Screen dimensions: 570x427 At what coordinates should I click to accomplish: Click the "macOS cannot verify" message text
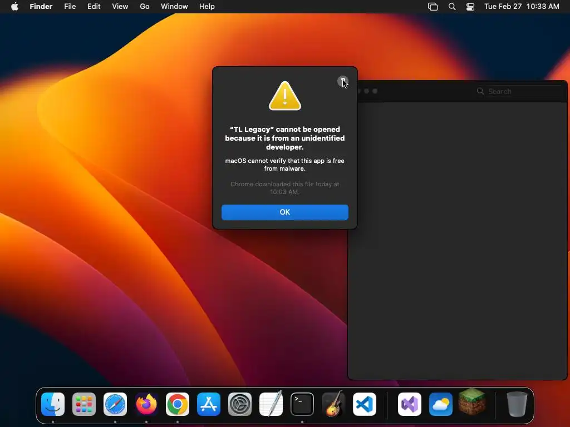[284, 165]
